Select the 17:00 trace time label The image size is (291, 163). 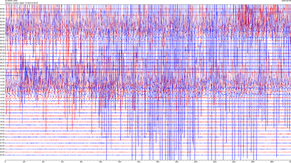pyautogui.click(x=2, y=116)
